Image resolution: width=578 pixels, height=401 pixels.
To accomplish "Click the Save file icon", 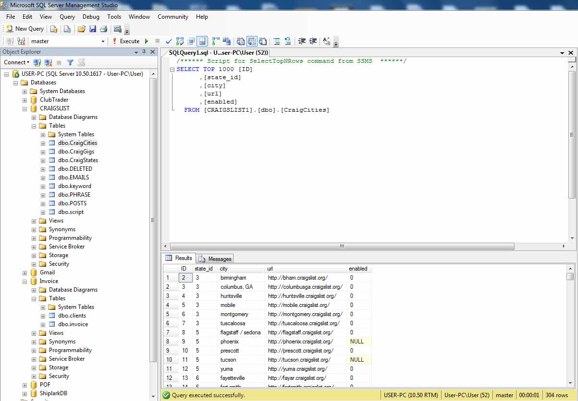I will (x=93, y=29).
